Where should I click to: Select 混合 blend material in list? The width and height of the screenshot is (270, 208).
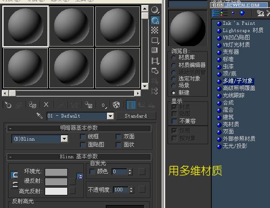(x=228, y=110)
